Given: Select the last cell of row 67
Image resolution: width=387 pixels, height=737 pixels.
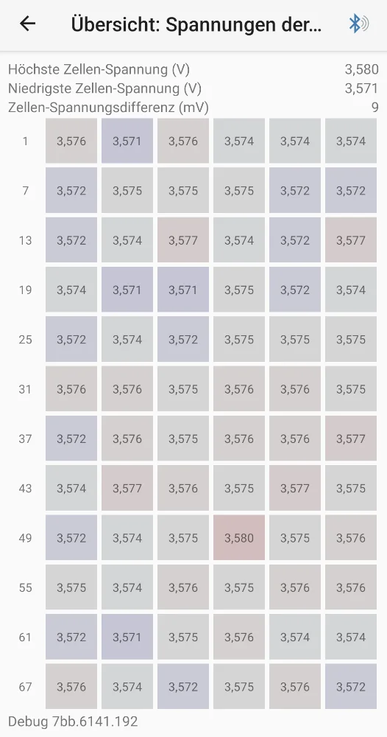Looking at the screenshot, I should (x=351, y=686).
